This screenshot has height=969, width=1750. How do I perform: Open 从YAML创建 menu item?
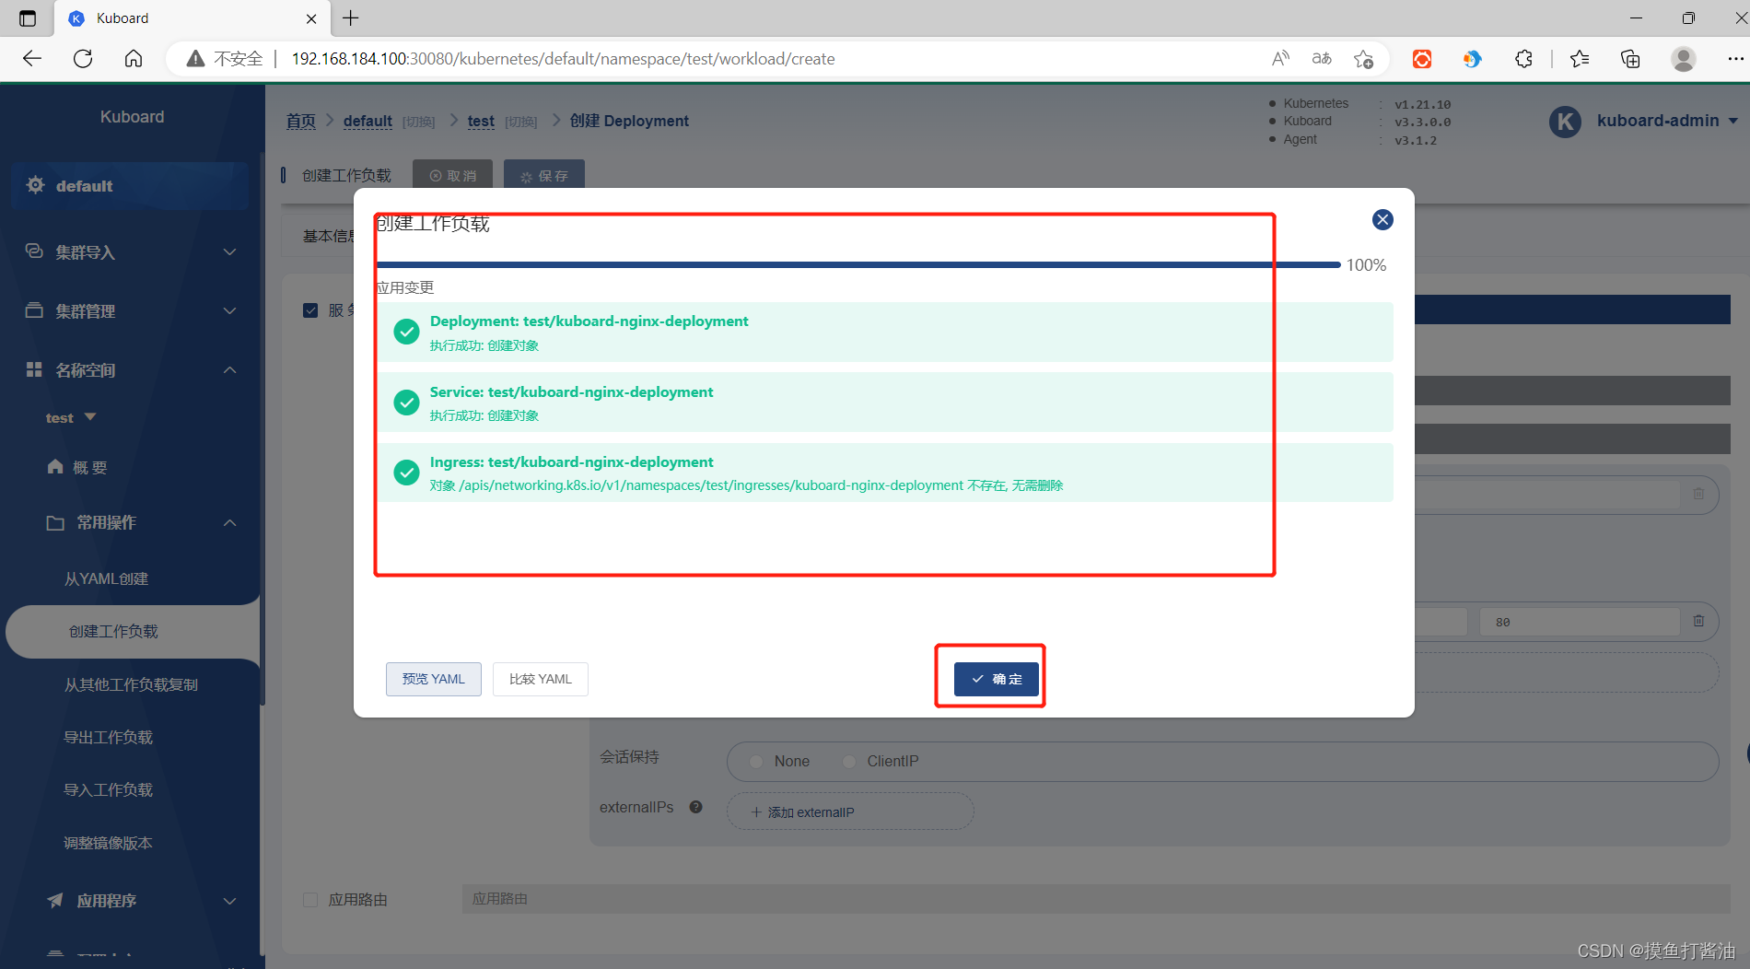click(106, 578)
